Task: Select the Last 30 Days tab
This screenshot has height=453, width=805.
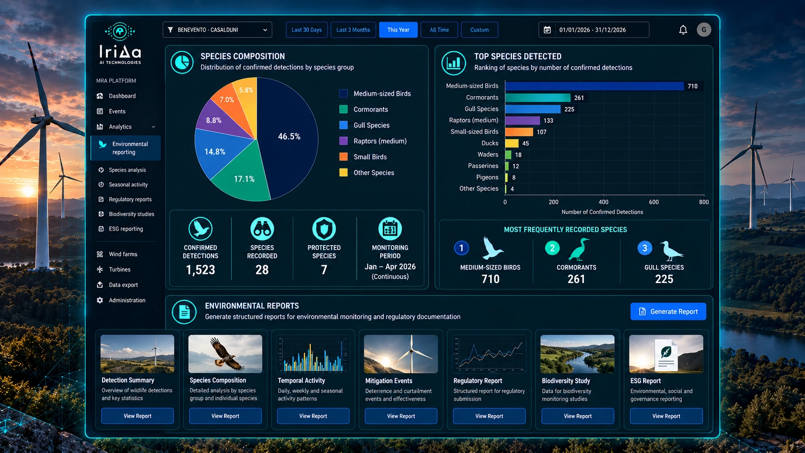Action: coord(307,30)
